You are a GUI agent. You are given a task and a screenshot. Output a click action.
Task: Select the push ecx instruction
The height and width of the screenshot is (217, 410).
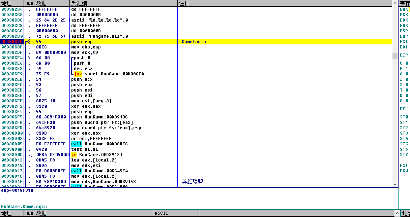[82, 79]
